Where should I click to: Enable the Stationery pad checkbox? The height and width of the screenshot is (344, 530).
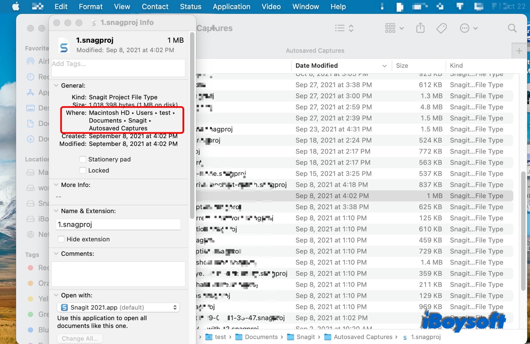coord(83,159)
